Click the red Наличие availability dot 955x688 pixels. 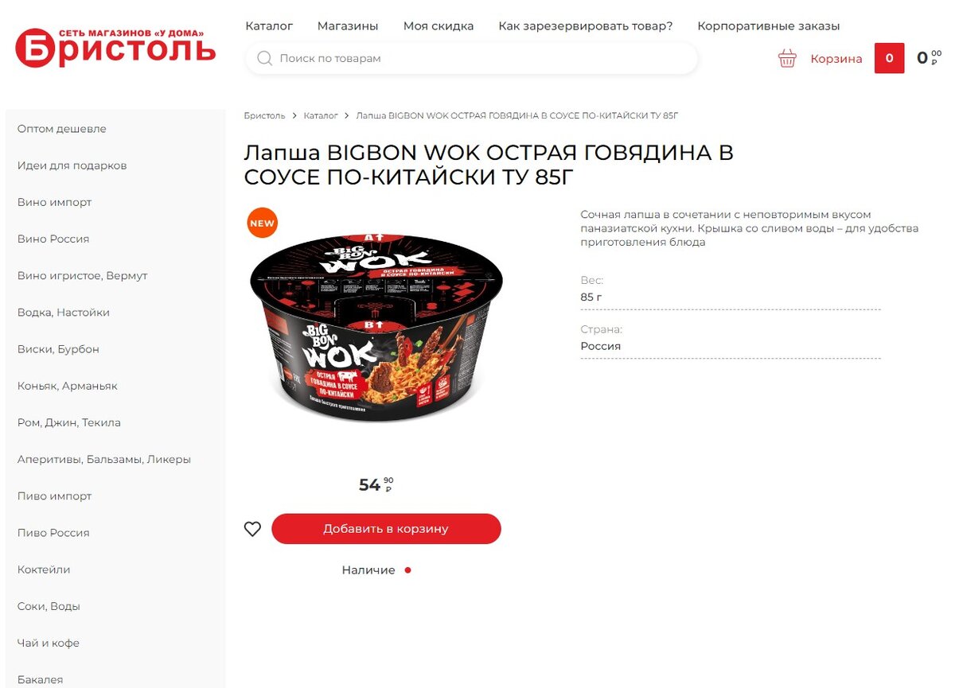click(407, 570)
